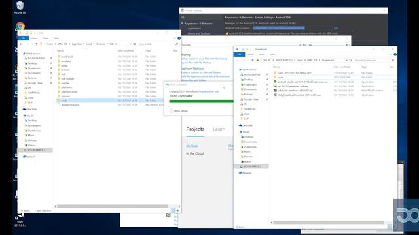Click the search icon in Android Studio settings

point(183,18)
